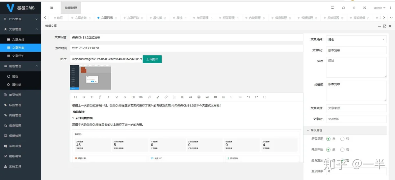Open the list tool in editor toolbar
Image resolution: width=395 pixels, height=180 pixels.
pyautogui.click(x=174, y=97)
